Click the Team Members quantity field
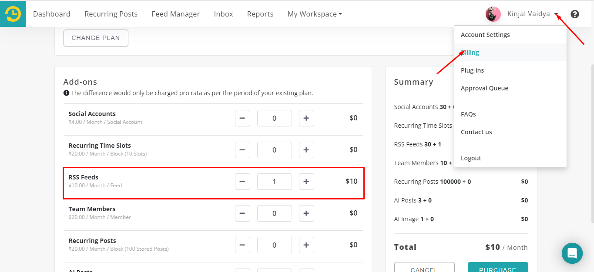The width and height of the screenshot is (594, 272). [x=275, y=213]
